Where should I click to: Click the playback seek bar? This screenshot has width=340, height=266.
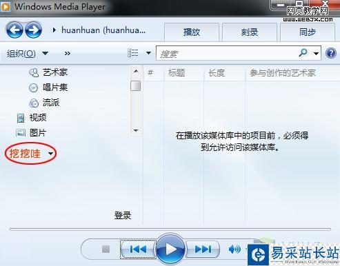[170, 229]
